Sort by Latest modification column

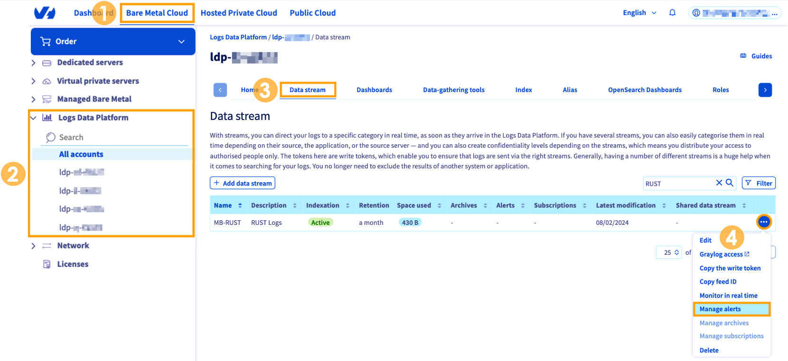tap(664, 205)
